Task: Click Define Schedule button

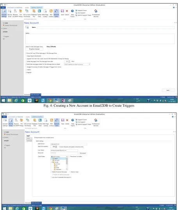Action: [x=34, y=49]
